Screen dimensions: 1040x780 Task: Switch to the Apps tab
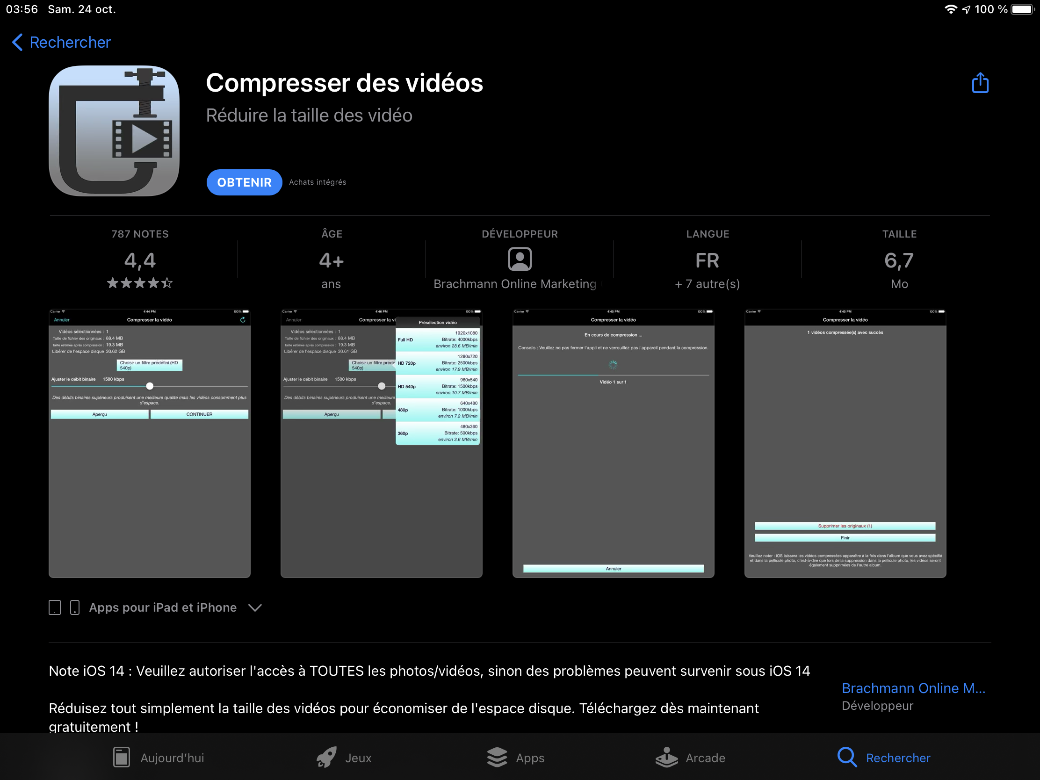coord(516,758)
